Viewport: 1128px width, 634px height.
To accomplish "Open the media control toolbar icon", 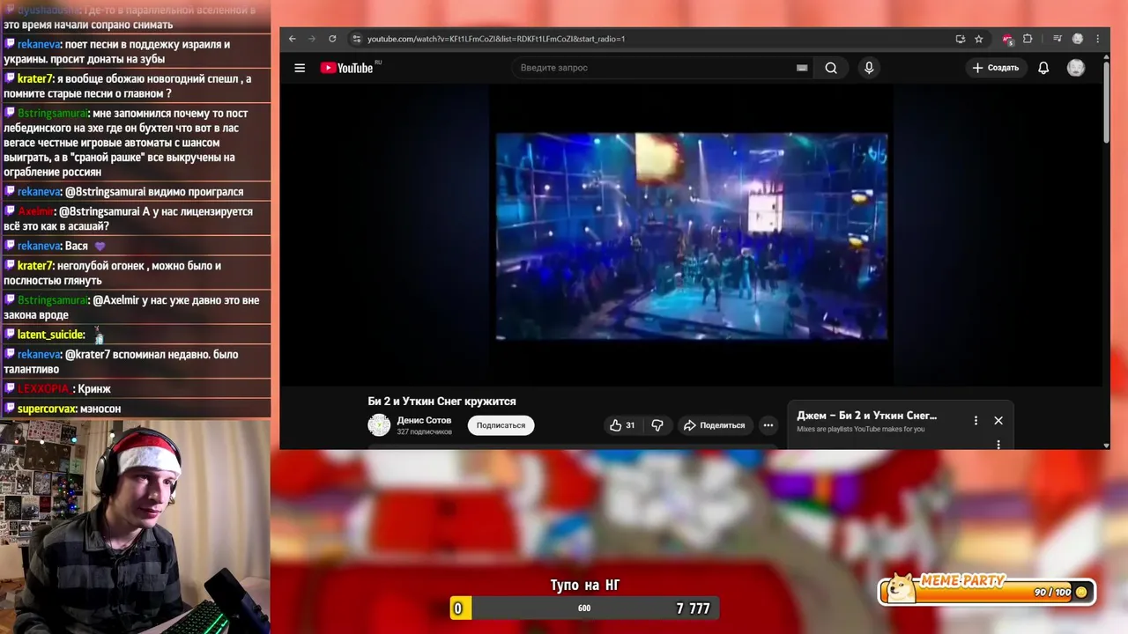I will (1057, 39).
